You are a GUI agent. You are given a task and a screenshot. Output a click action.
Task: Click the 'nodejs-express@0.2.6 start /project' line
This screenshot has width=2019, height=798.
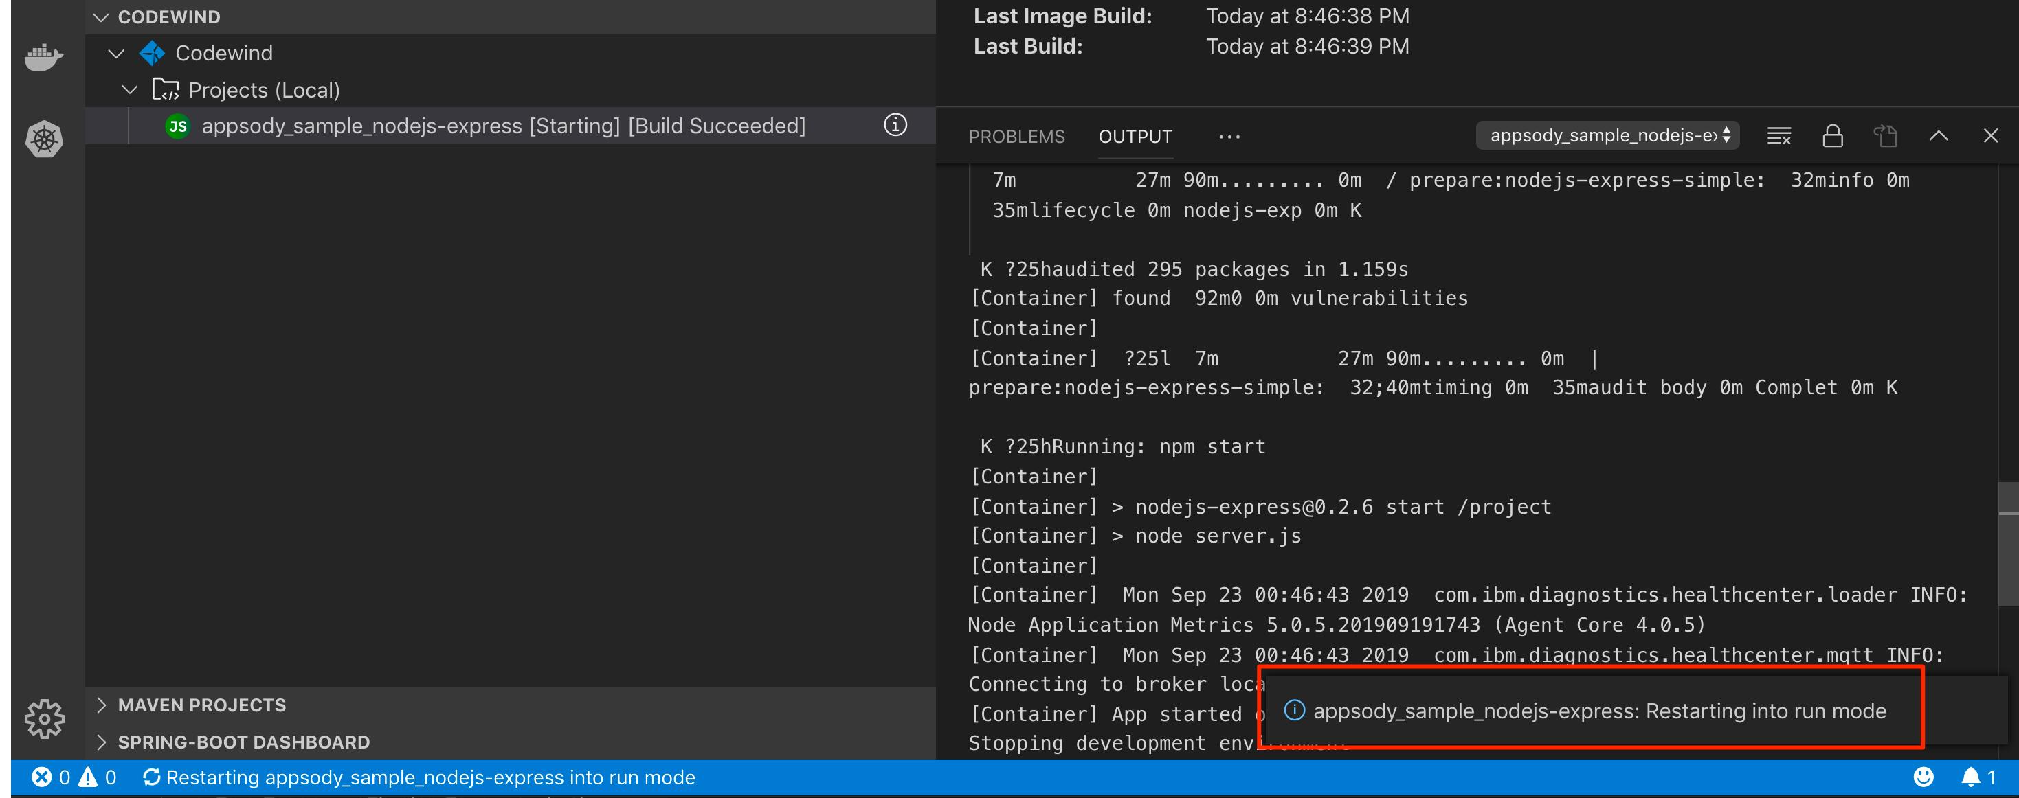[1260, 507]
